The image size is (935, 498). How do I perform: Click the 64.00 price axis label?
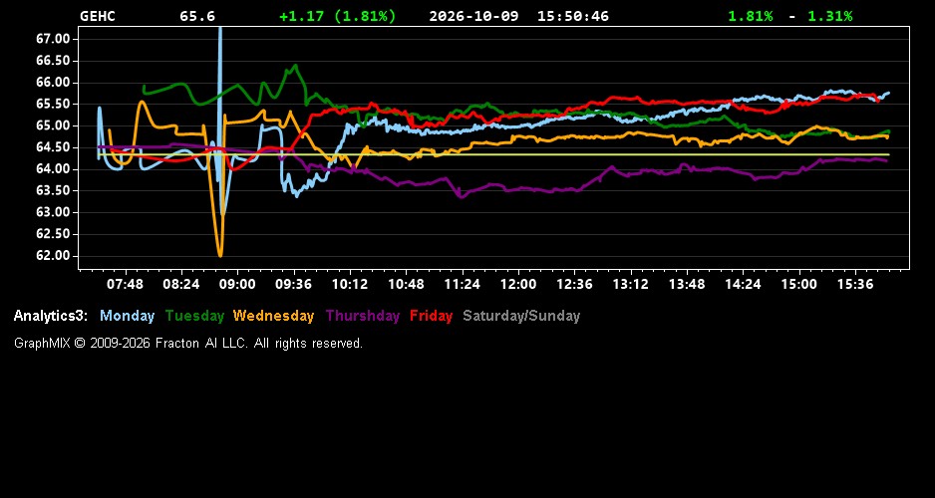pyautogui.click(x=54, y=169)
